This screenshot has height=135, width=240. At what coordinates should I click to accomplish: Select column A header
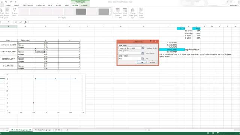8,26
